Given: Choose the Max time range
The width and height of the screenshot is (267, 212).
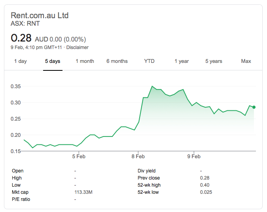Looking at the screenshot, I should tap(246, 61).
